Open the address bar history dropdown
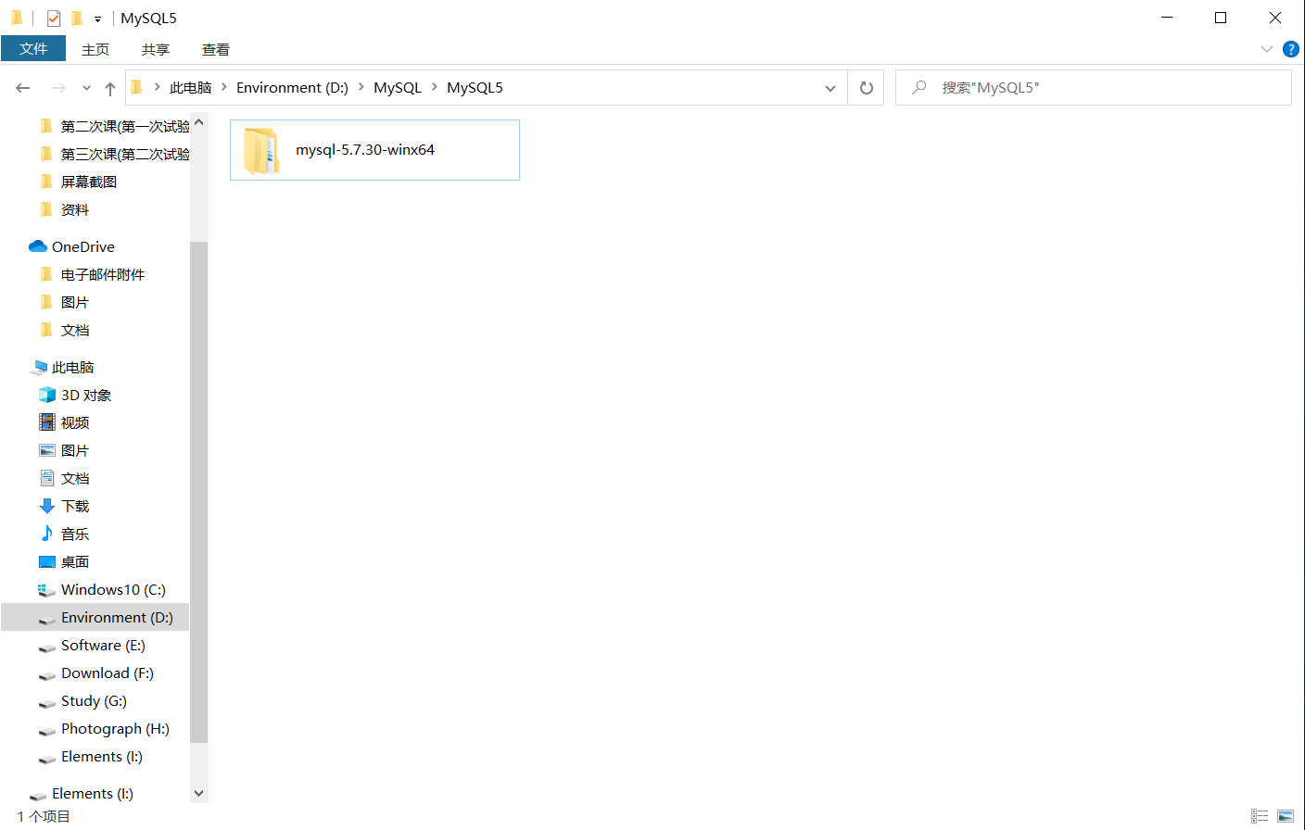1305x830 pixels. coord(830,87)
